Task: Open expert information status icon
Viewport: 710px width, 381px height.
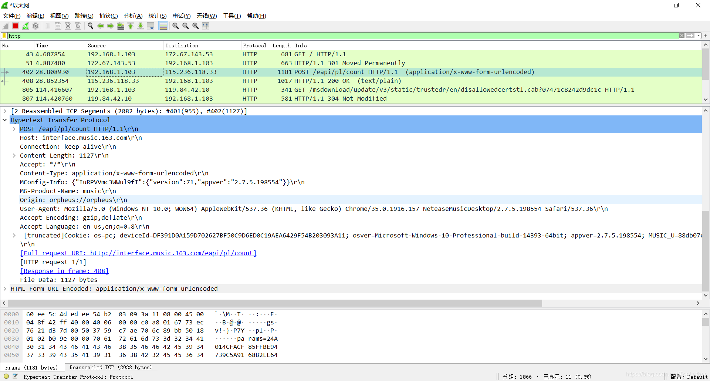Action: coord(6,377)
